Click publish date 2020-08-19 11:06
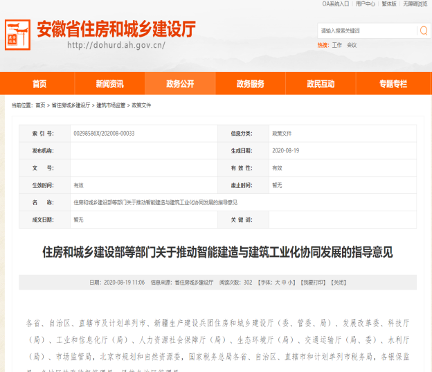 [x=124, y=283]
